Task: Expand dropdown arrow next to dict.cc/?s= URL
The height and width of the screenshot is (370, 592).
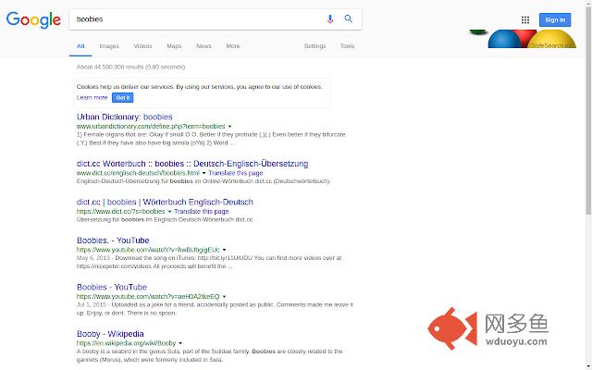Action: pyautogui.click(x=169, y=212)
